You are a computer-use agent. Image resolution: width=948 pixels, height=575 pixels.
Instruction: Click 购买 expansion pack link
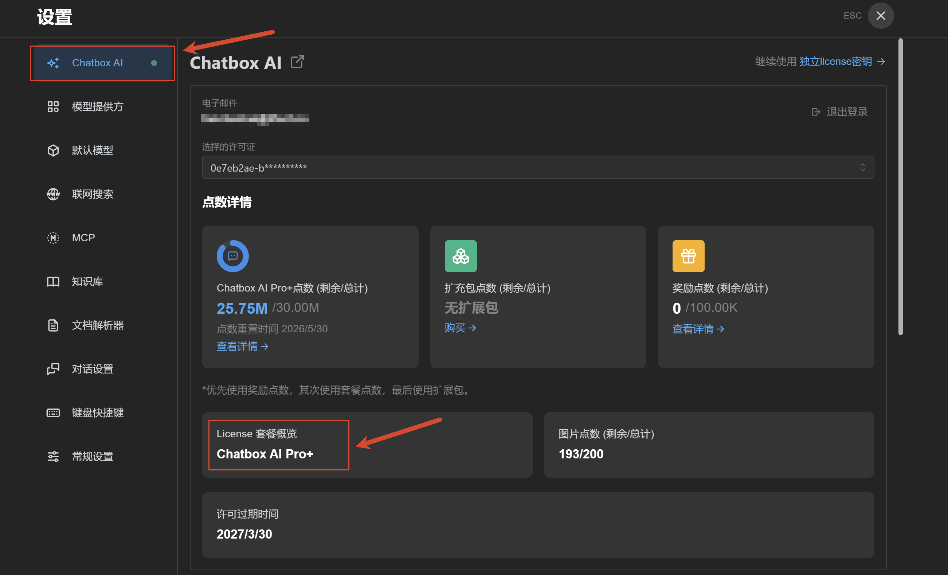pos(460,328)
